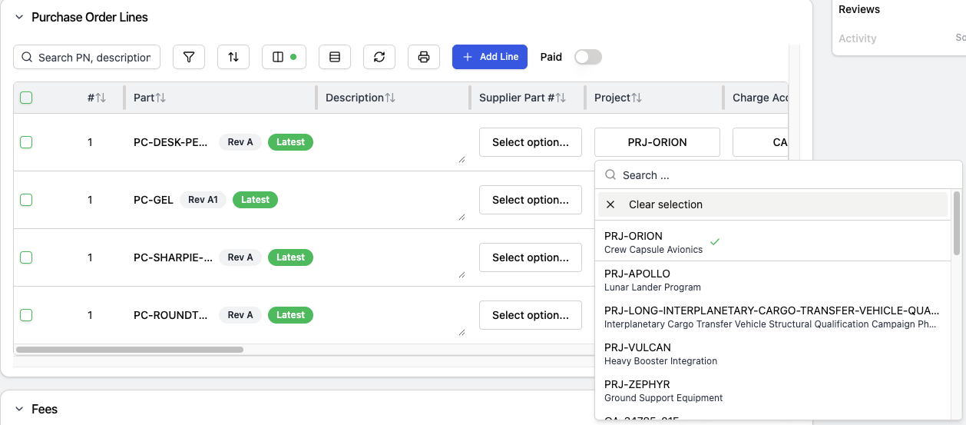Print purchase order lines with the printer icon
Screen dimensions: 966x425
click(424, 57)
